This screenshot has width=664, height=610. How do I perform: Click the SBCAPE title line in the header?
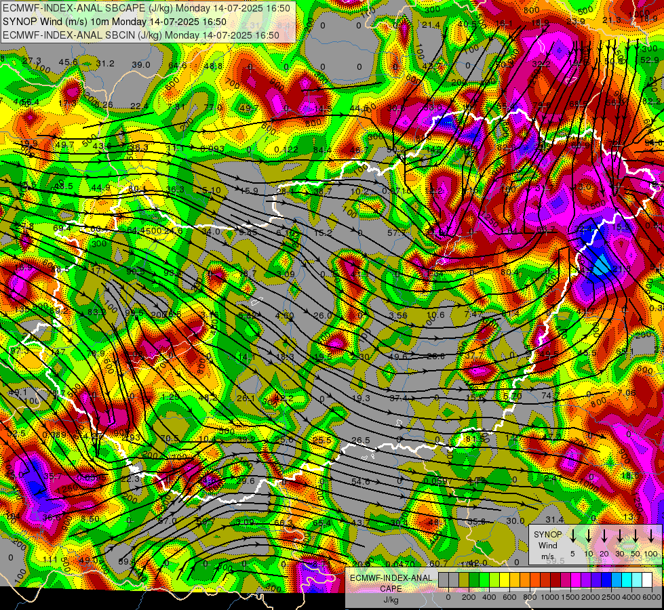pyautogui.click(x=147, y=8)
